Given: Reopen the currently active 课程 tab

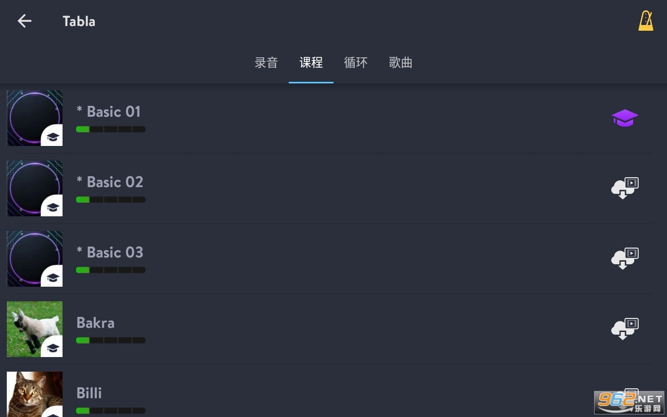Looking at the screenshot, I should (311, 63).
